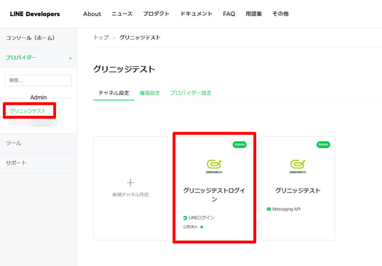
Task: Click the Admin group label in sidebar
Action: pos(38,97)
